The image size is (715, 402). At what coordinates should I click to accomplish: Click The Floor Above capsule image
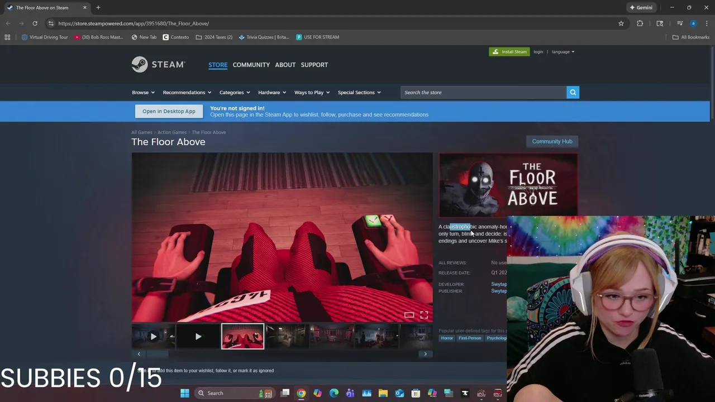click(508, 185)
